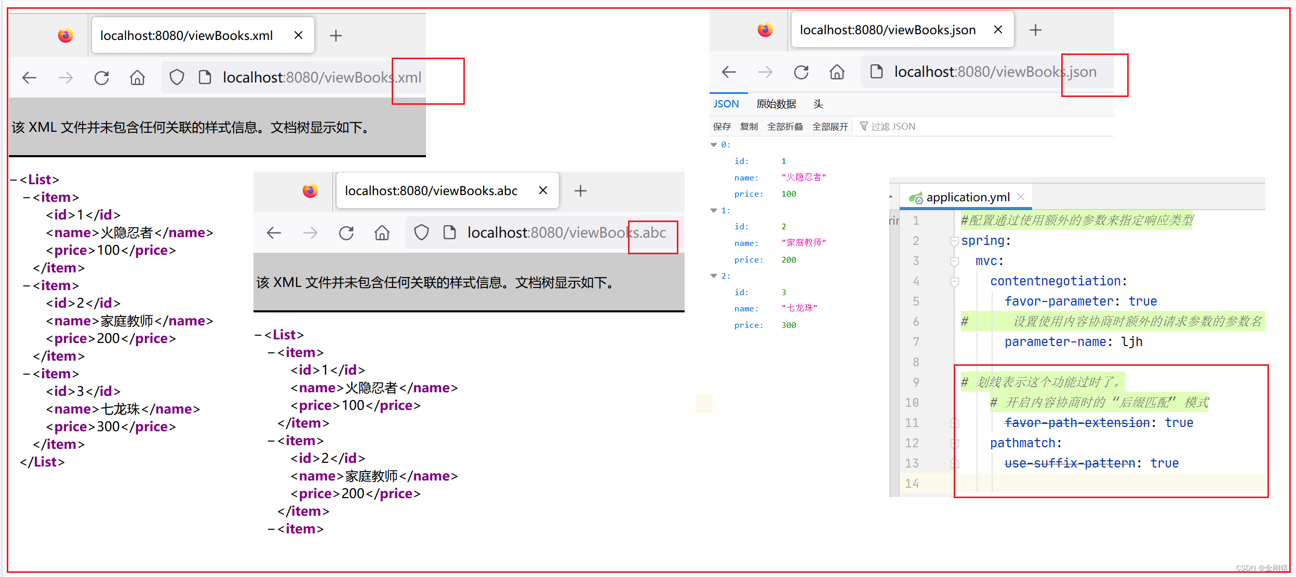Collapse item with id 2 in viewBooks.xml page
The height and width of the screenshot is (577, 1296).
(x=26, y=286)
